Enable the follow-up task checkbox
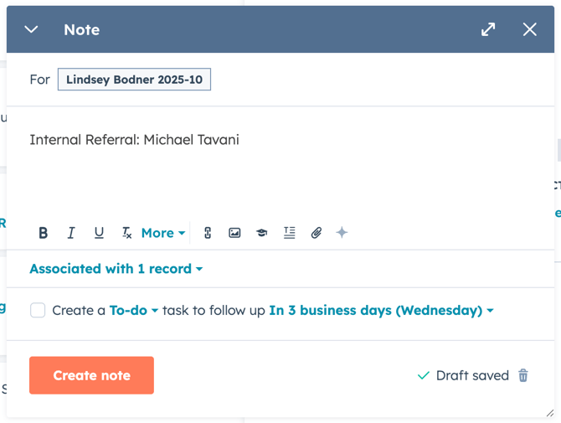 pos(38,310)
